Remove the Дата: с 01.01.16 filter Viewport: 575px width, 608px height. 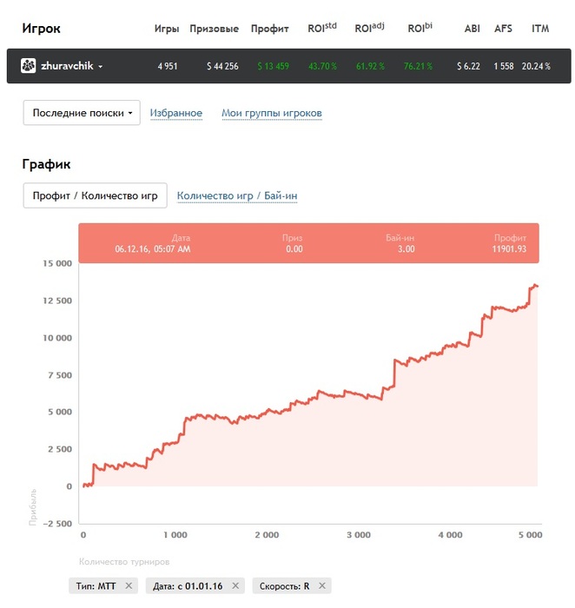(235, 585)
